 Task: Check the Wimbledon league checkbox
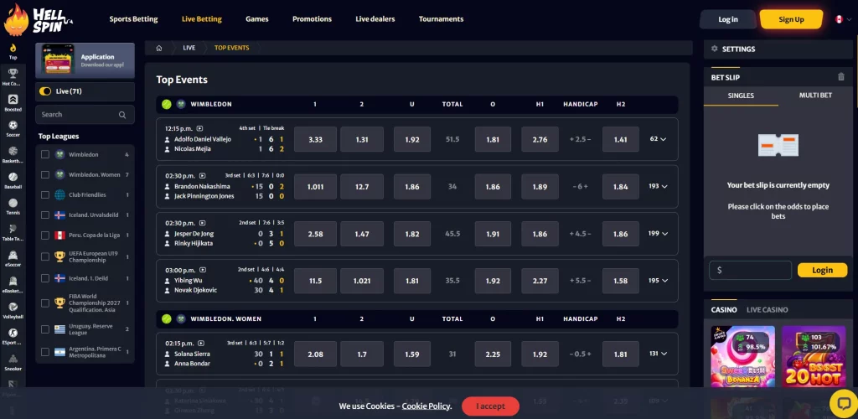45,155
